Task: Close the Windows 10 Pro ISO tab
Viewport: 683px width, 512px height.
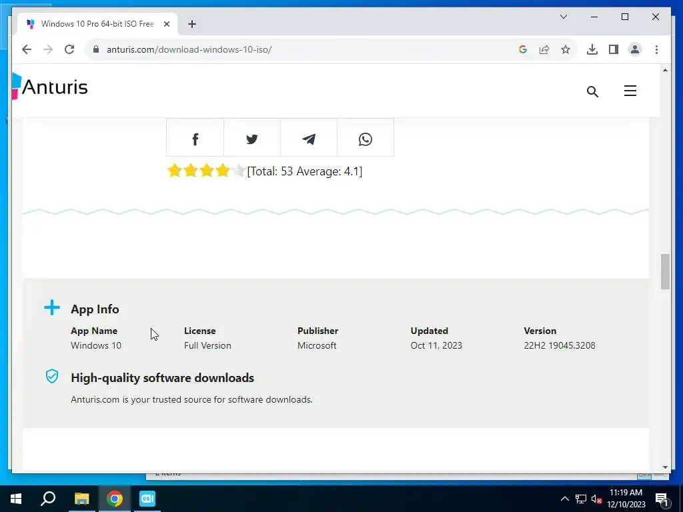Action: [166, 25]
